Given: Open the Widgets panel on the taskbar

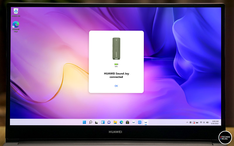Looking at the screenshot, I should point(103,122).
